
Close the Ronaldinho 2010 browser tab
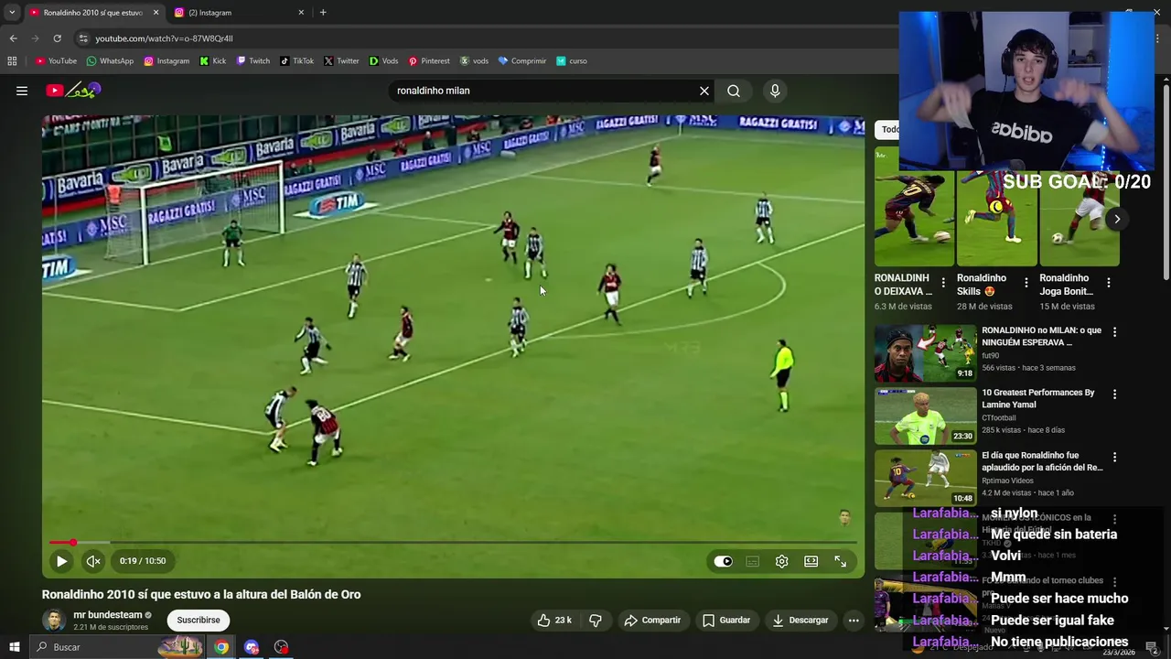coord(156,13)
